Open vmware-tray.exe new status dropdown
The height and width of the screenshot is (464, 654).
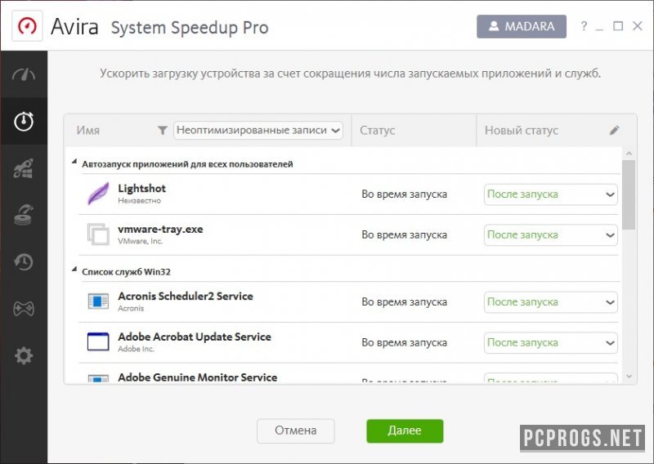pos(550,235)
